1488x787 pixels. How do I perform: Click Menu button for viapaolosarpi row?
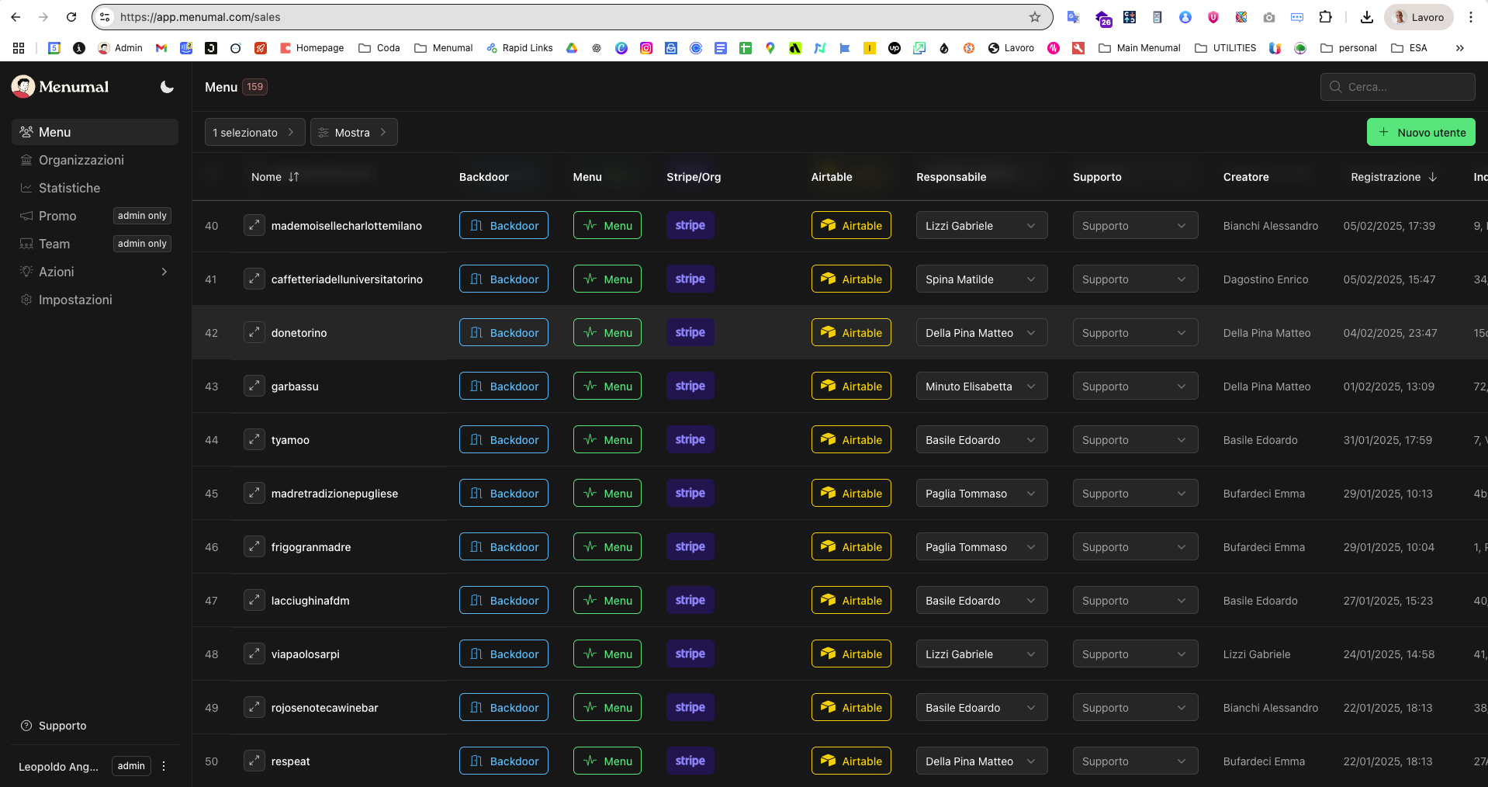pyautogui.click(x=607, y=654)
